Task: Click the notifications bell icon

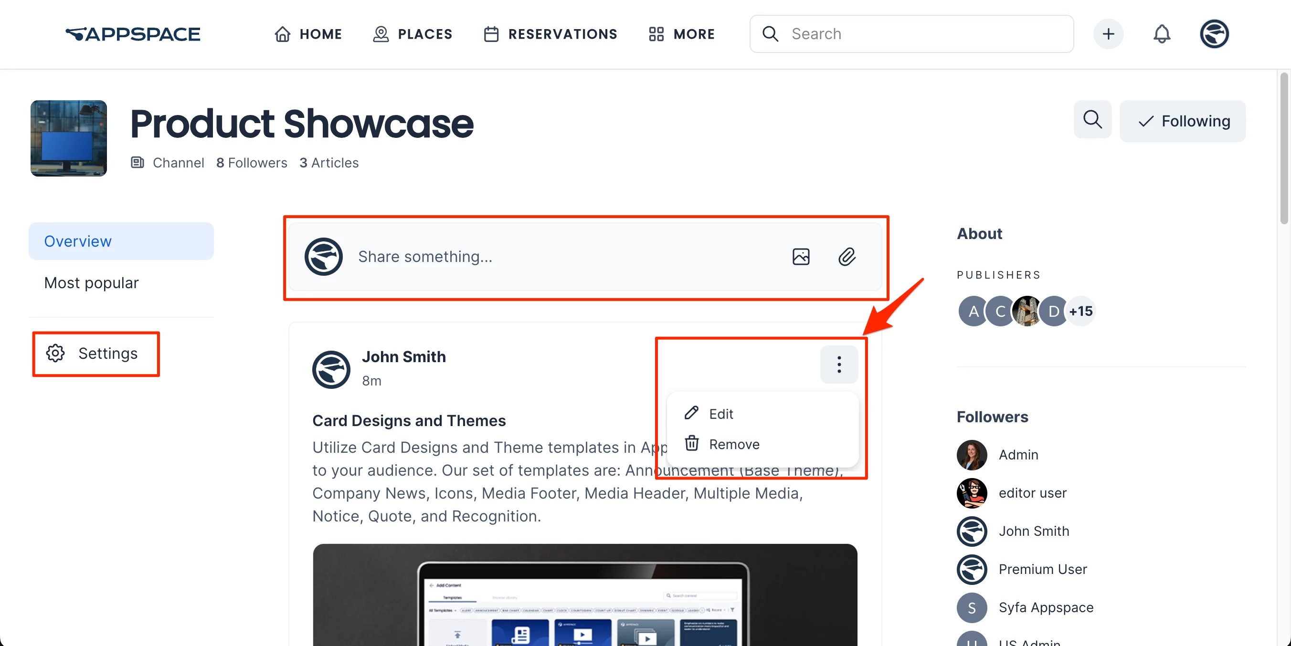Action: [1161, 34]
